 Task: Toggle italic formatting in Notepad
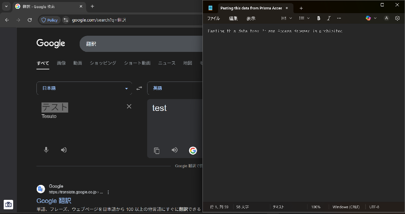(x=329, y=18)
